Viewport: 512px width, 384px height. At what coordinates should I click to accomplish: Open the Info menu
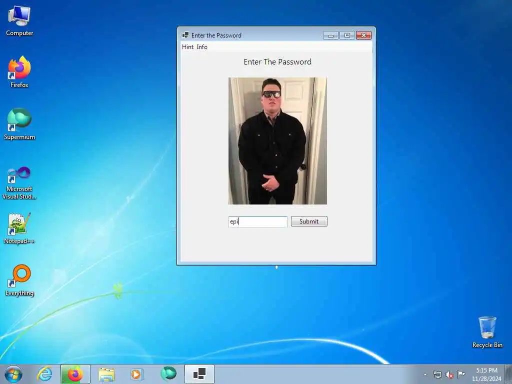[202, 47]
